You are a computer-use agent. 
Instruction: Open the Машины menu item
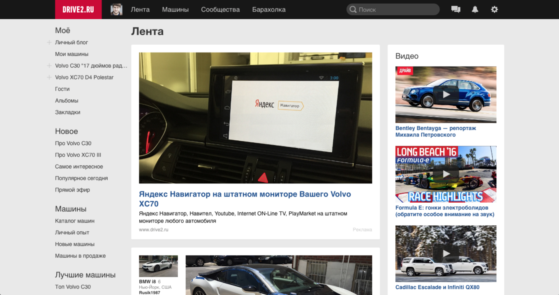pyautogui.click(x=176, y=9)
